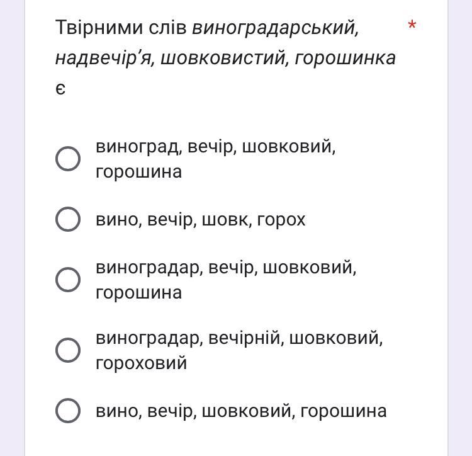
Task: Click the italic word 'надвечір'я' in the question
Action: [x=105, y=58]
